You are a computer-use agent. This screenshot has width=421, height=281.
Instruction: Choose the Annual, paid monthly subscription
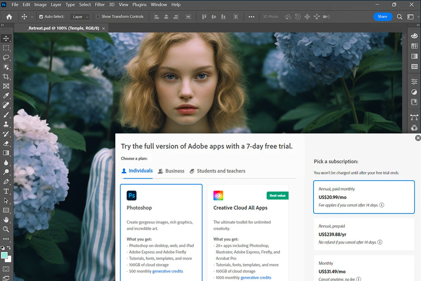(x=364, y=197)
